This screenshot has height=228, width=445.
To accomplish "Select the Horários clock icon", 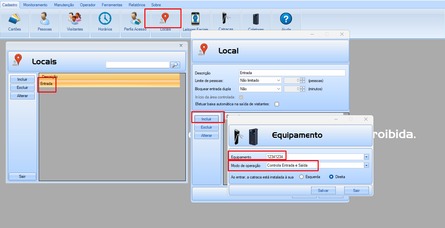I will (105, 20).
